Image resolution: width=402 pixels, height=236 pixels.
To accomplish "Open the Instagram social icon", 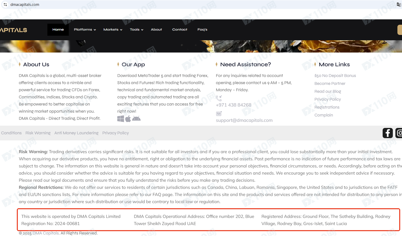I will tap(399, 133).
